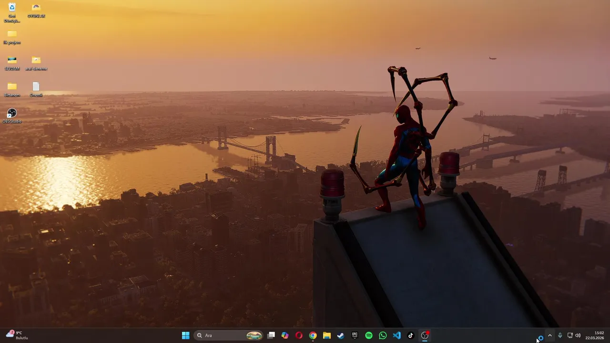
Task: Open TikTok from the taskbar
Action: pyautogui.click(x=410, y=335)
